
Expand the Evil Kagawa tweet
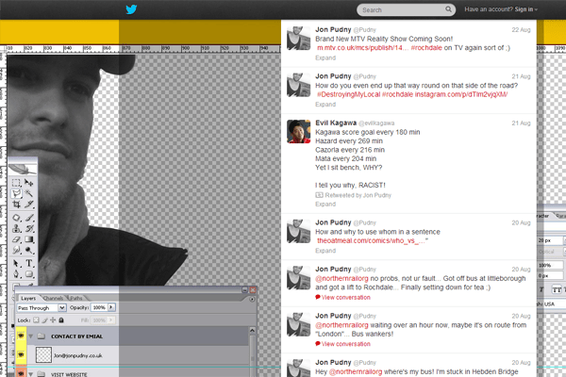325,205
